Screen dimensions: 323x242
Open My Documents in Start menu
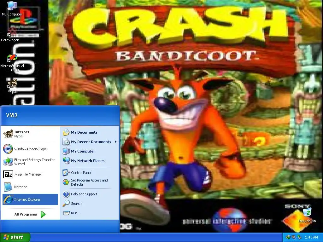(x=90, y=132)
